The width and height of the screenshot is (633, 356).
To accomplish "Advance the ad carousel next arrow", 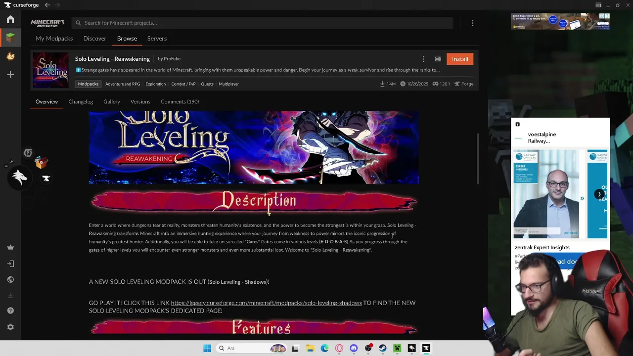I will click(x=599, y=194).
